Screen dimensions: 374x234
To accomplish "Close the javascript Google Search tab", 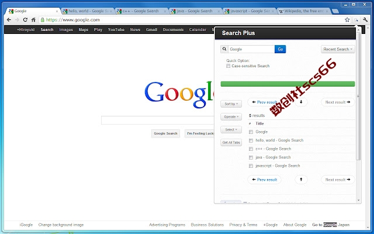I will (273, 11).
